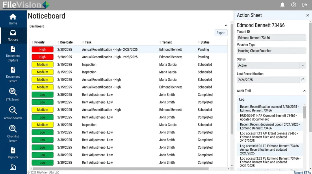Screen dimensions: 312x174
Task: Sort table by Priority column
Action: (38, 42)
